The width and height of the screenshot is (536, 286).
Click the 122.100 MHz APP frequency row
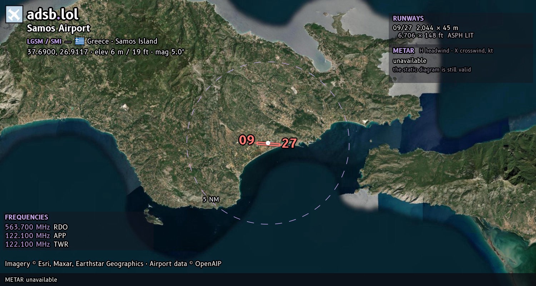click(x=36, y=236)
